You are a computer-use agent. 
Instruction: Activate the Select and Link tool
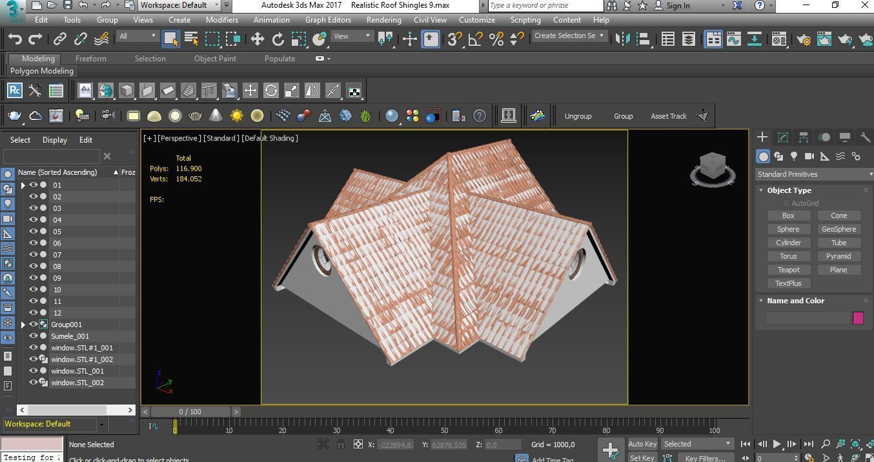(x=59, y=39)
